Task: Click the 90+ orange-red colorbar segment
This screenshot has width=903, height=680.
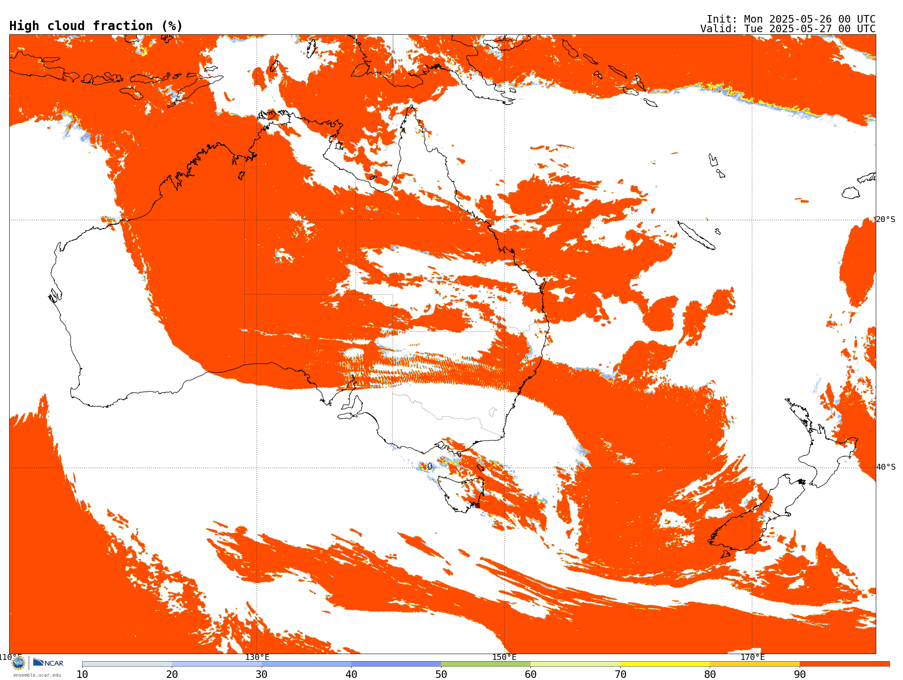Action: [x=844, y=664]
